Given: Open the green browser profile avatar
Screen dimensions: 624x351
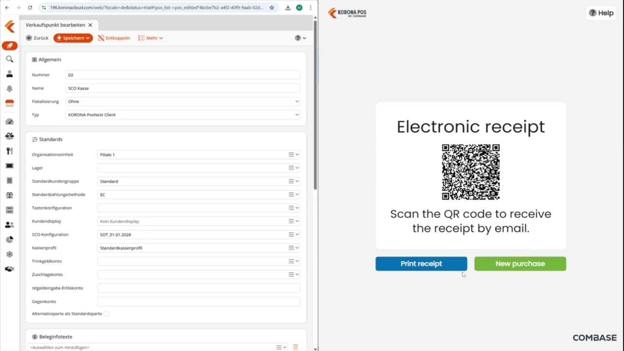Looking at the screenshot, I should pyautogui.click(x=299, y=8).
